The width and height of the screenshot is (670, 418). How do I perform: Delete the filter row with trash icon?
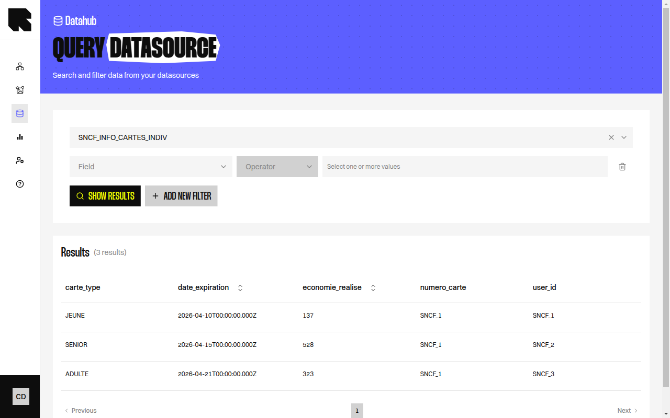[x=622, y=167]
